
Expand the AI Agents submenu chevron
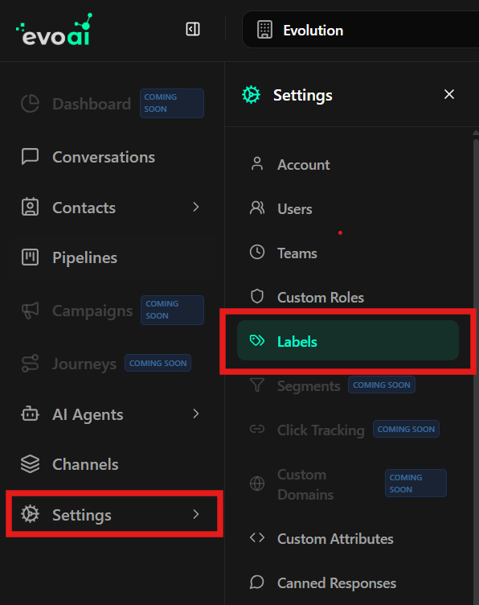point(196,414)
